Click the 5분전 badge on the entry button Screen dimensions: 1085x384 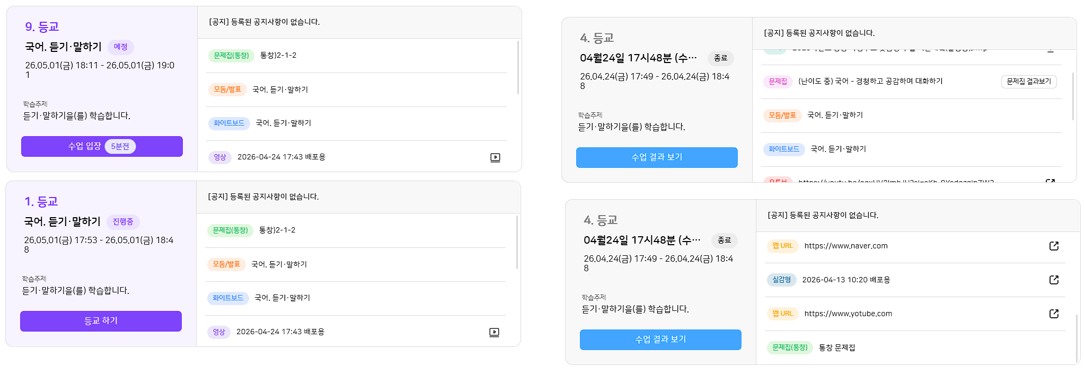(x=120, y=146)
